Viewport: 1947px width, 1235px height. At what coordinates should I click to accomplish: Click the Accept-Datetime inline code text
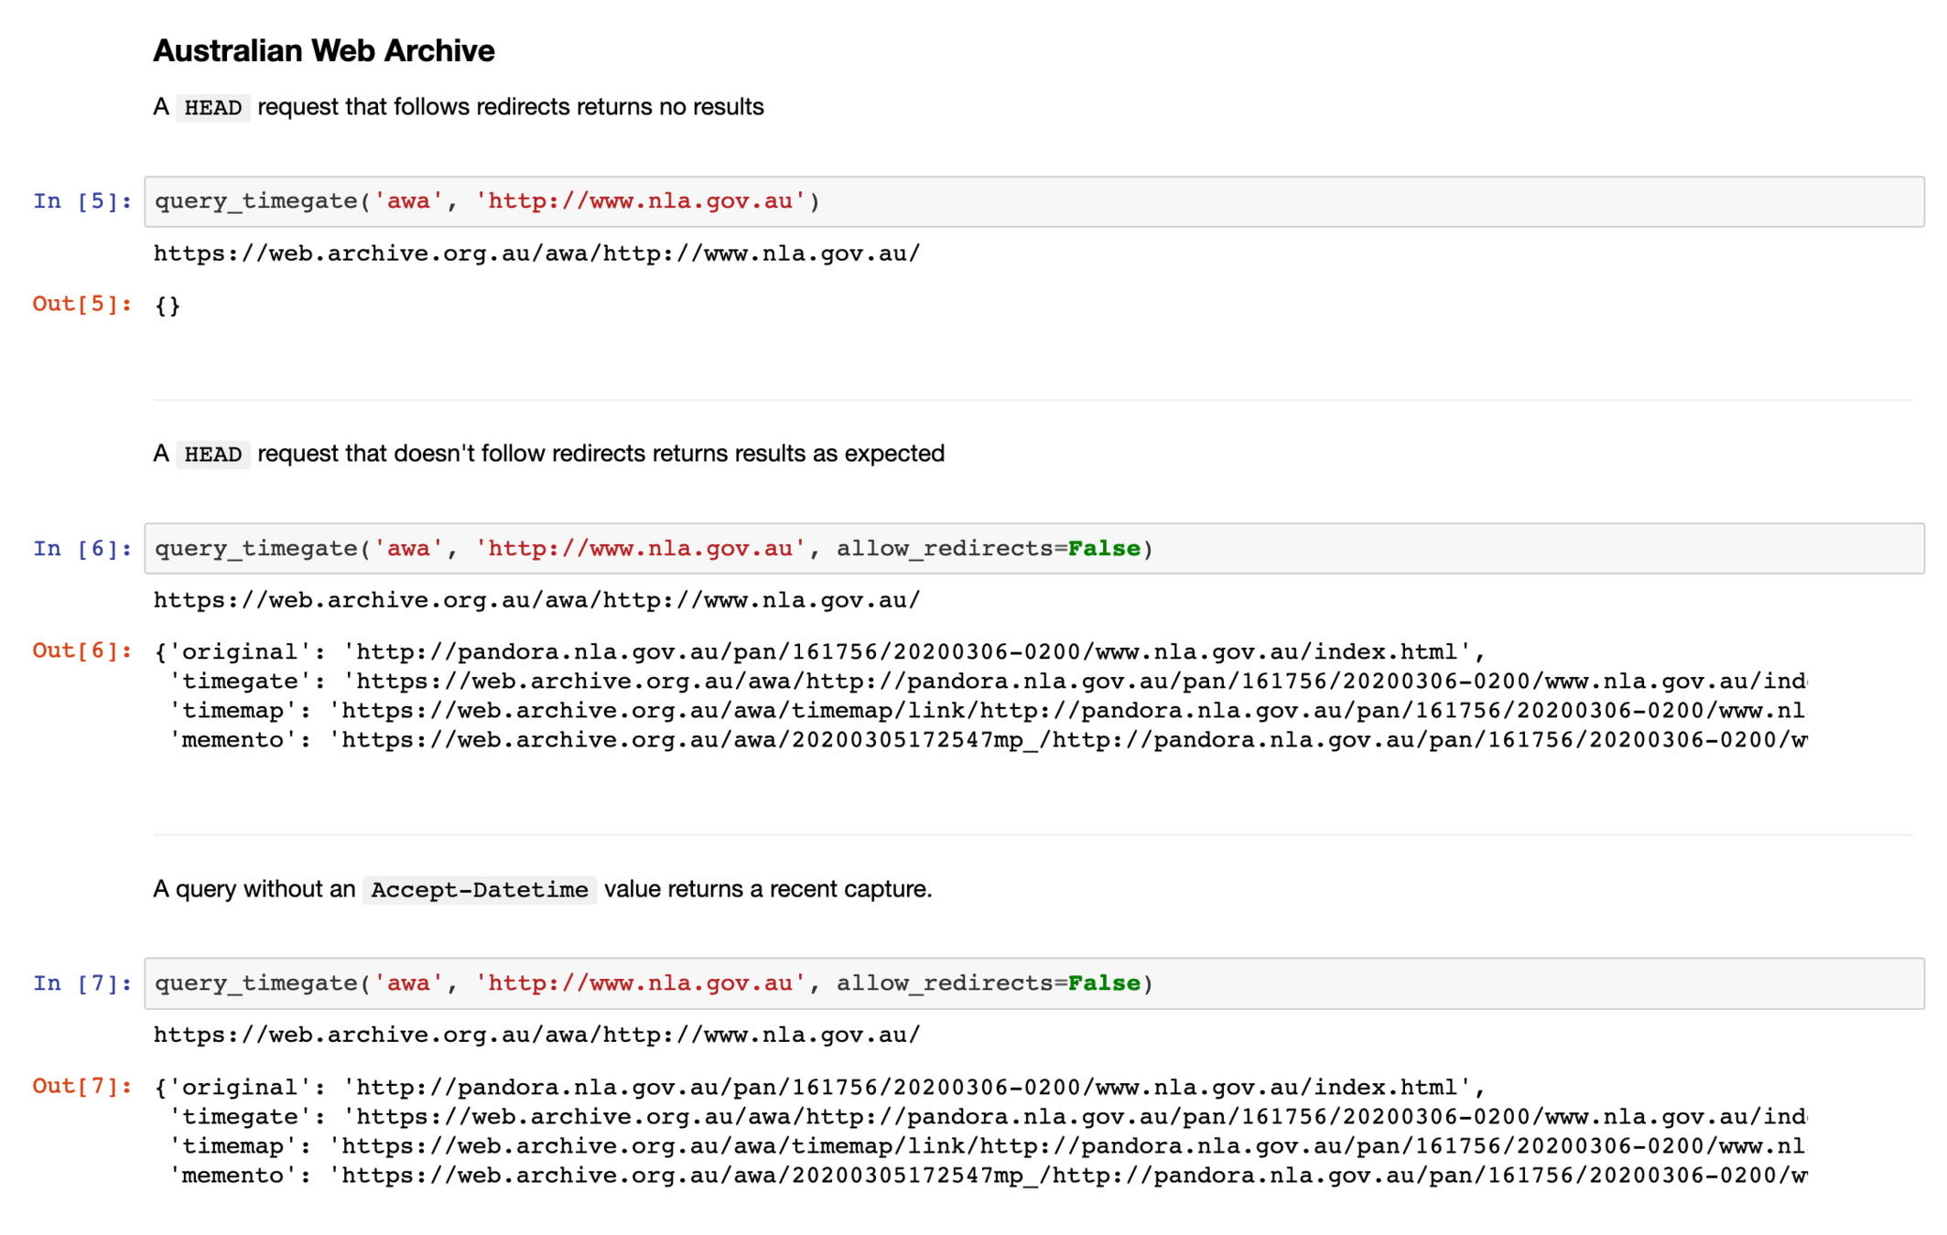click(x=479, y=890)
